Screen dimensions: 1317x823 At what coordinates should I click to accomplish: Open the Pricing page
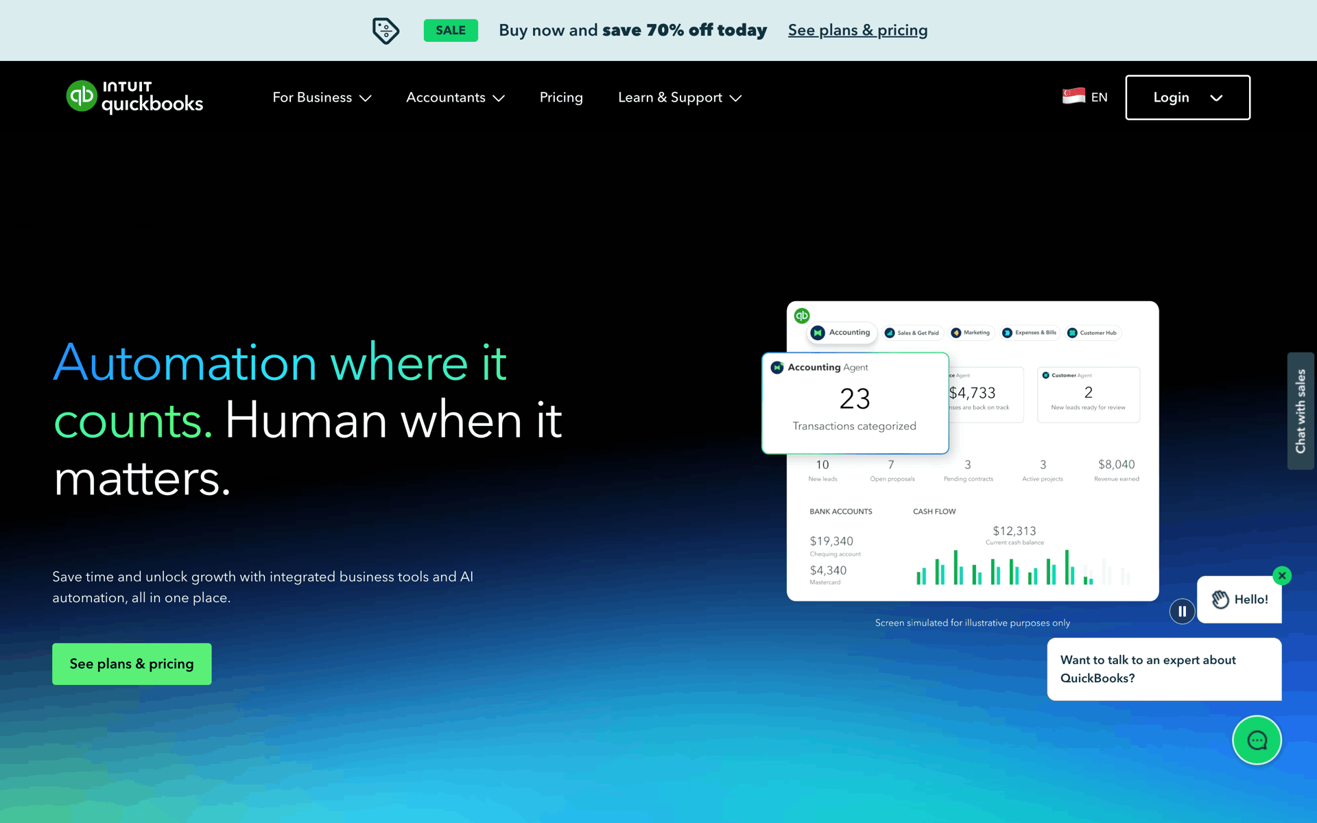click(x=561, y=97)
